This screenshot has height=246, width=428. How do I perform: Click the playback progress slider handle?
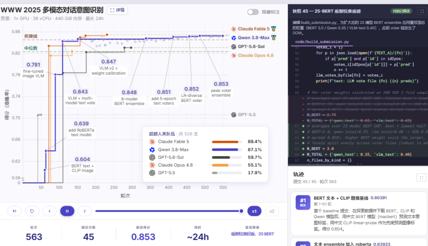click(x=241, y=211)
